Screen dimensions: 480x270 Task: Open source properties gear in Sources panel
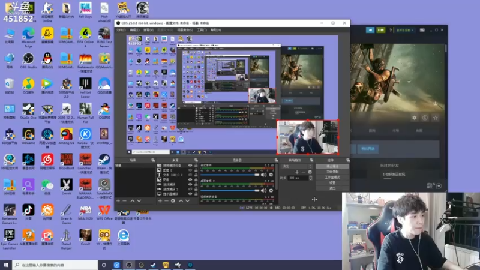173,201
